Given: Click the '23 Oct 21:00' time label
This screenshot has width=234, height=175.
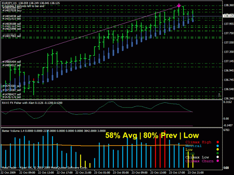Looking at the screenshot, I should 196,173.
